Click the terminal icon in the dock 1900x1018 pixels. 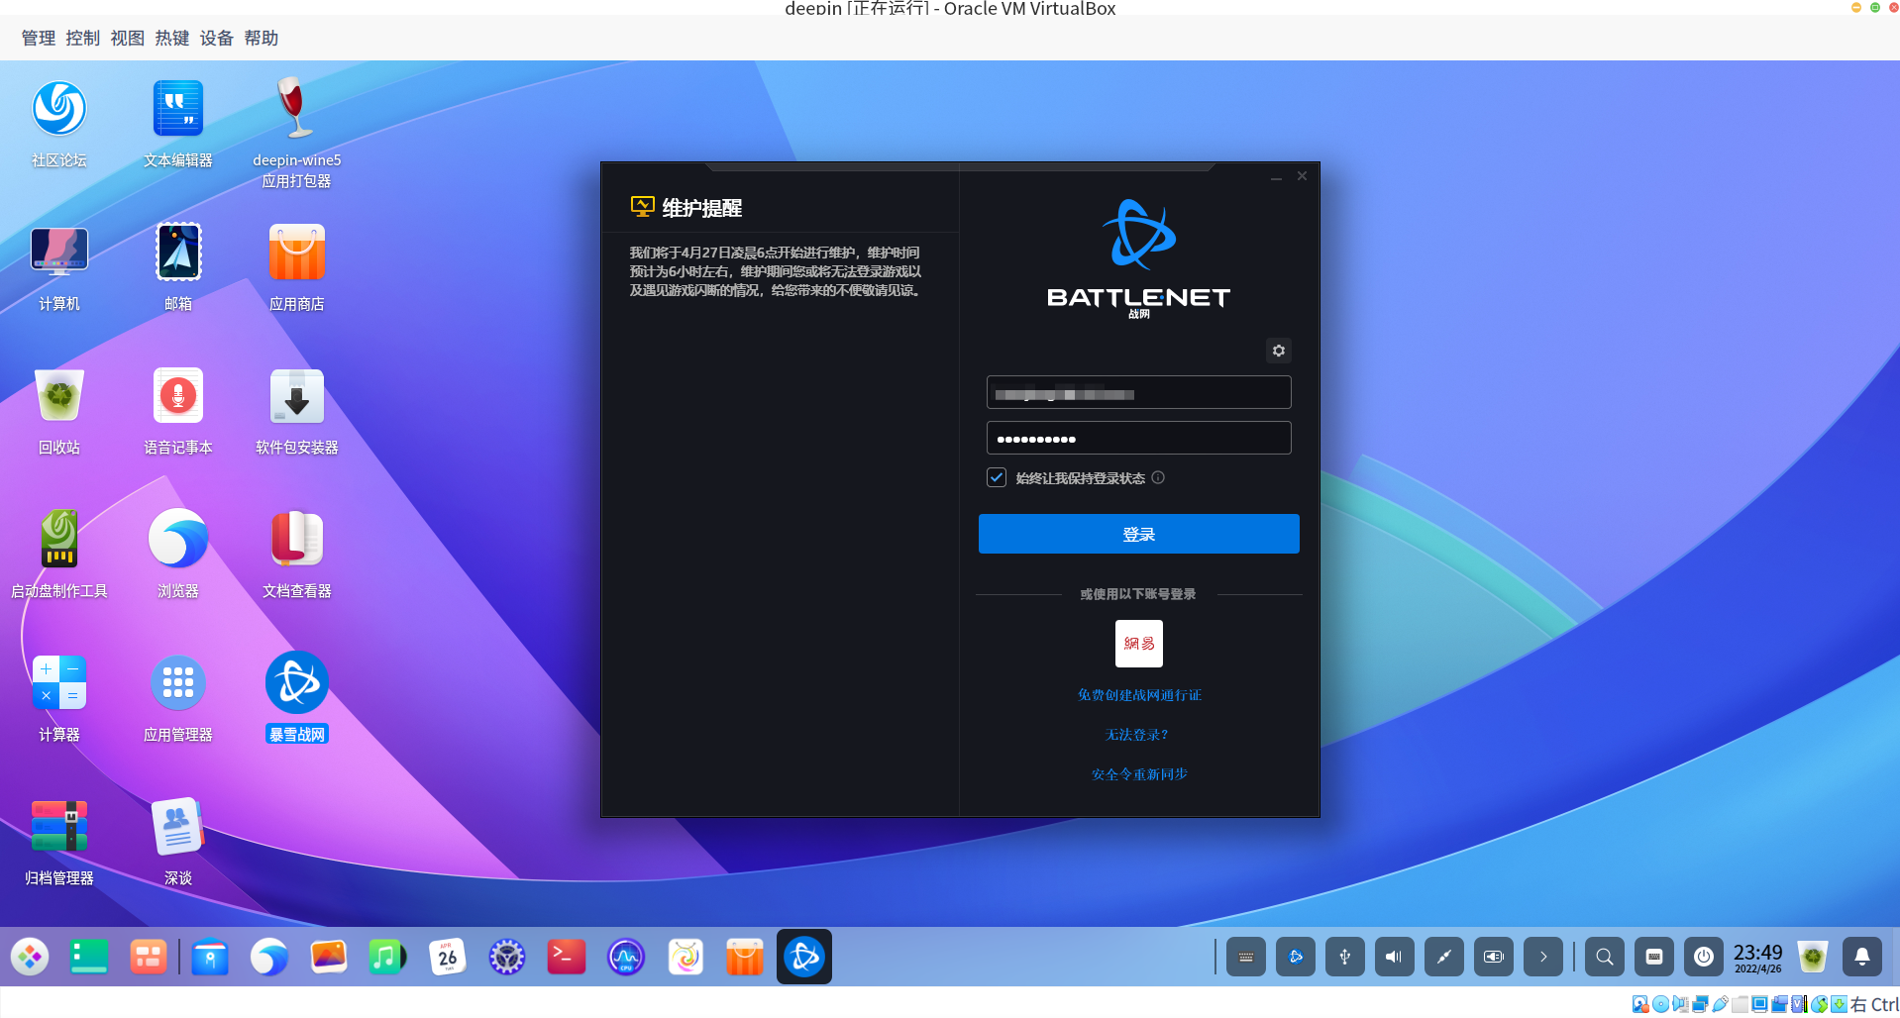566,957
